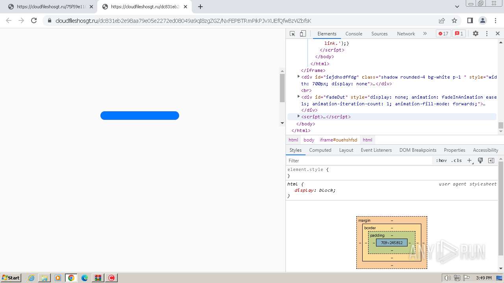Open DevTools settings gear
Viewport: 504px width, 283px height.
click(476, 34)
